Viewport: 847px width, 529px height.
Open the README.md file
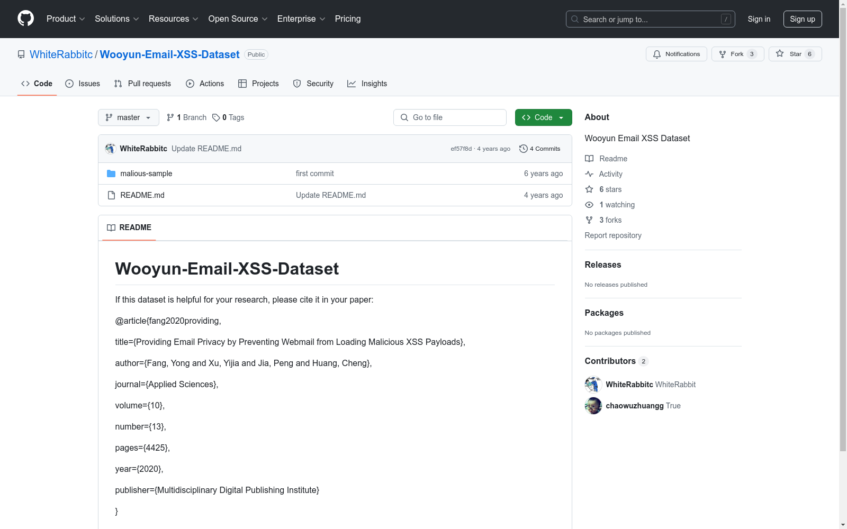142,195
